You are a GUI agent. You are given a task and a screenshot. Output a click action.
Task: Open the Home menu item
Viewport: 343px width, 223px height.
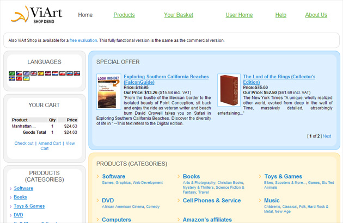[85, 15]
